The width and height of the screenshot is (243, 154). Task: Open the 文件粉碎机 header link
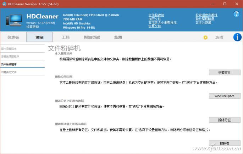(156, 15)
